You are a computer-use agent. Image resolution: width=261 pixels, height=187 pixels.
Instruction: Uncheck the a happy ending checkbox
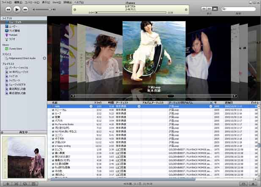pyautogui.click(x=53, y=146)
